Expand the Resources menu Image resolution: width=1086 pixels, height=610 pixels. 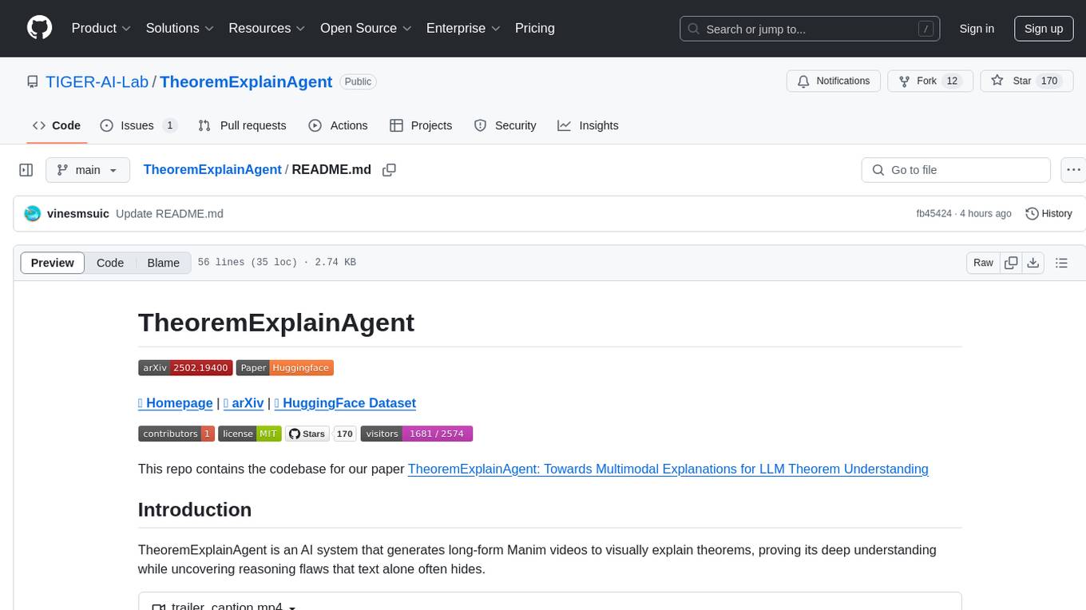pos(267,28)
